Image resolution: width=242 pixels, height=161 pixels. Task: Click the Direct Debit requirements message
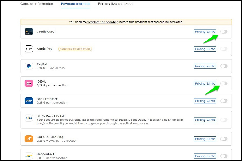110,122
